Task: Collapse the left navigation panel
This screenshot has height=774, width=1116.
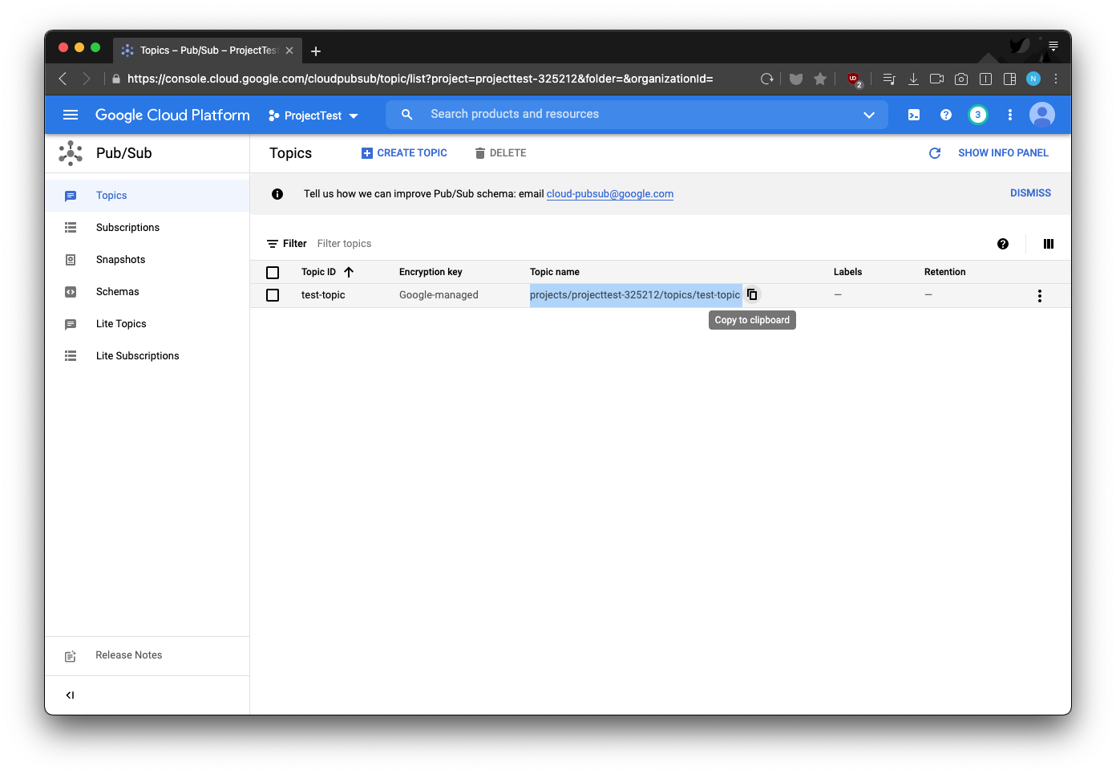Action: coord(71,695)
